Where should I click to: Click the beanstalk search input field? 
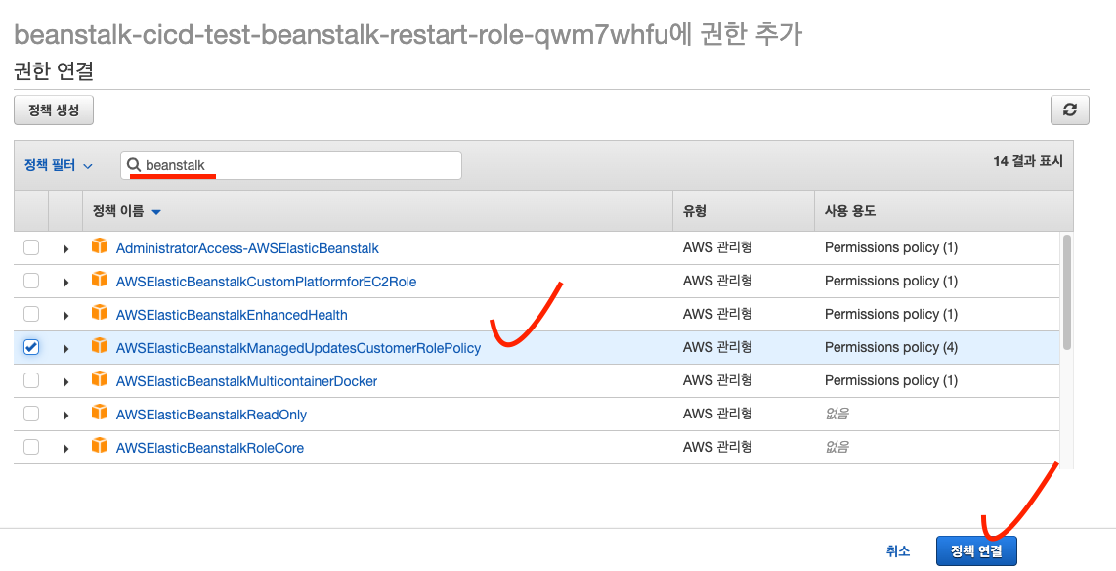click(291, 165)
